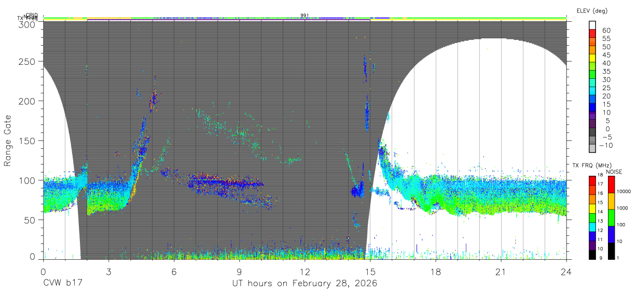Click the ELEV (deg) colorbar title
637x294 pixels.
pyautogui.click(x=592, y=10)
